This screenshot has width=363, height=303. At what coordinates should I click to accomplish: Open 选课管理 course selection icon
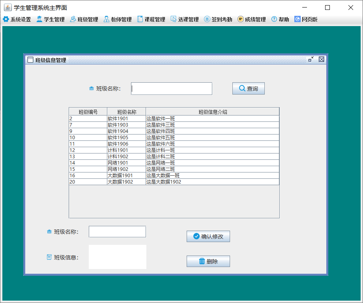pos(173,19)
